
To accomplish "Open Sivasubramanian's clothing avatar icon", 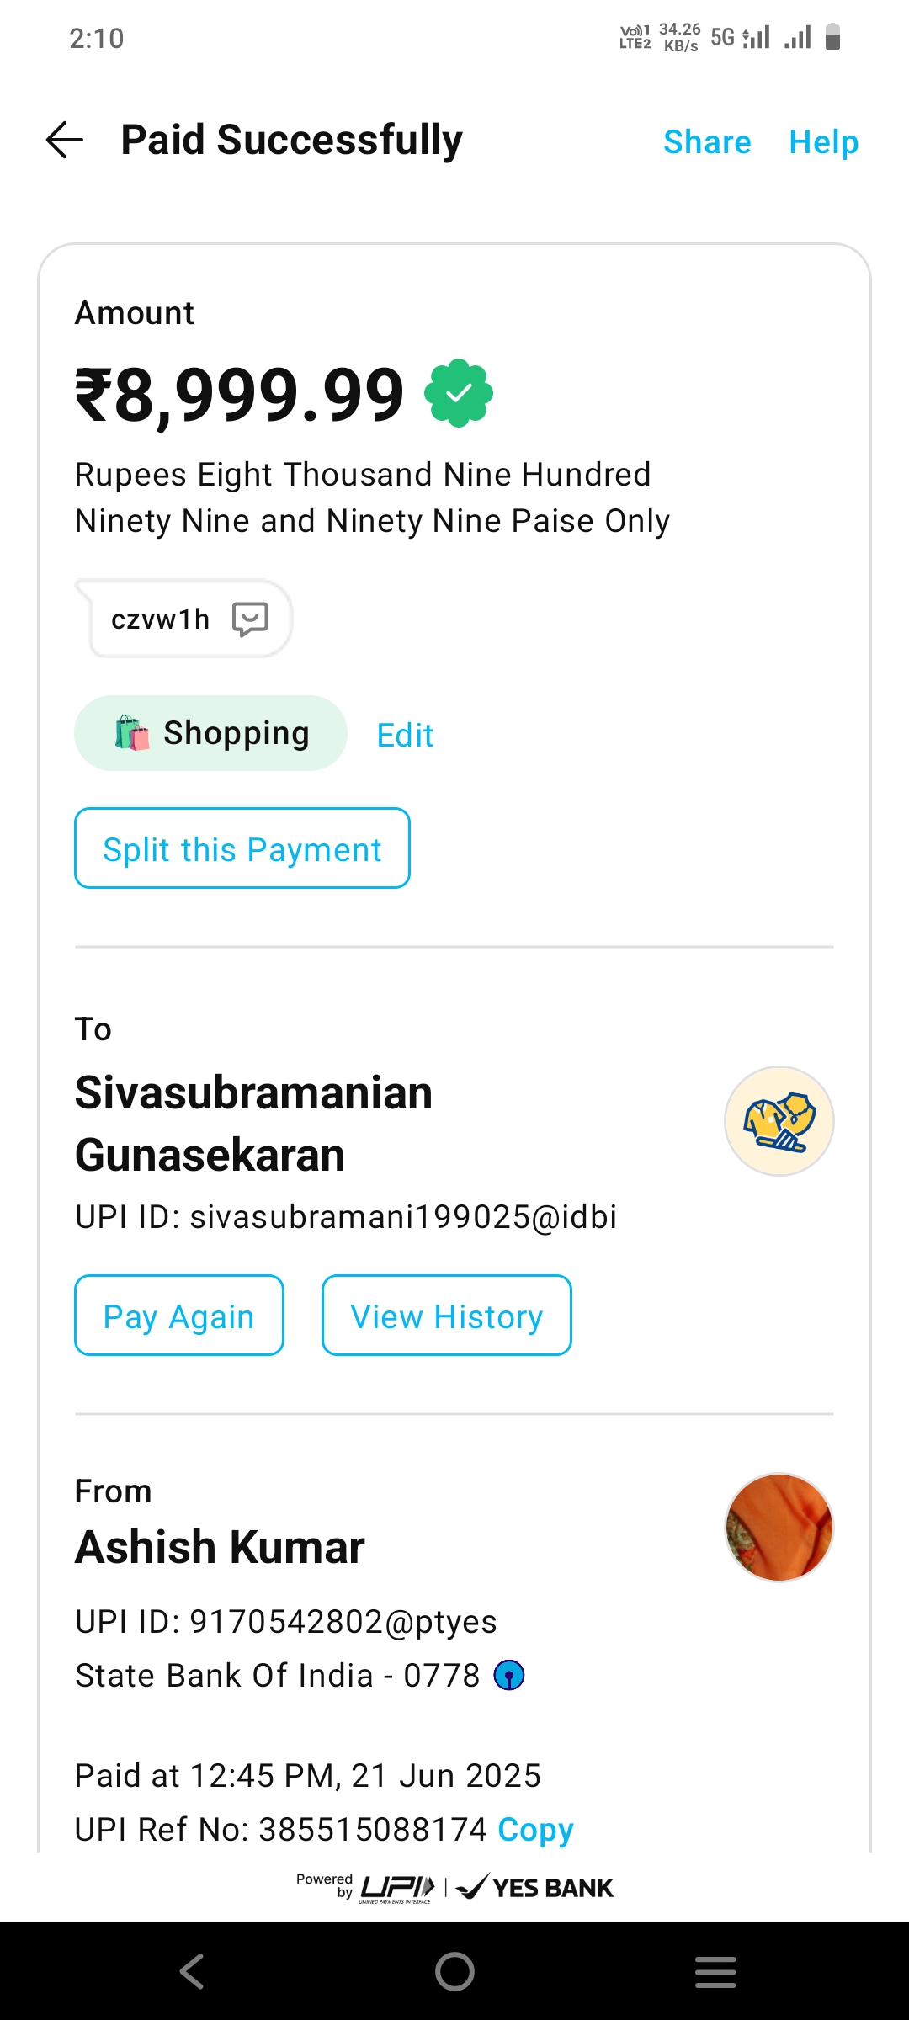I will coord(779,1121).
